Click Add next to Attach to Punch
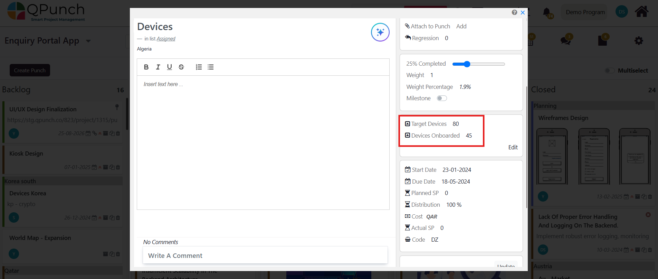The height and width of the screenshot is (279, 658). tap(461, 26)
